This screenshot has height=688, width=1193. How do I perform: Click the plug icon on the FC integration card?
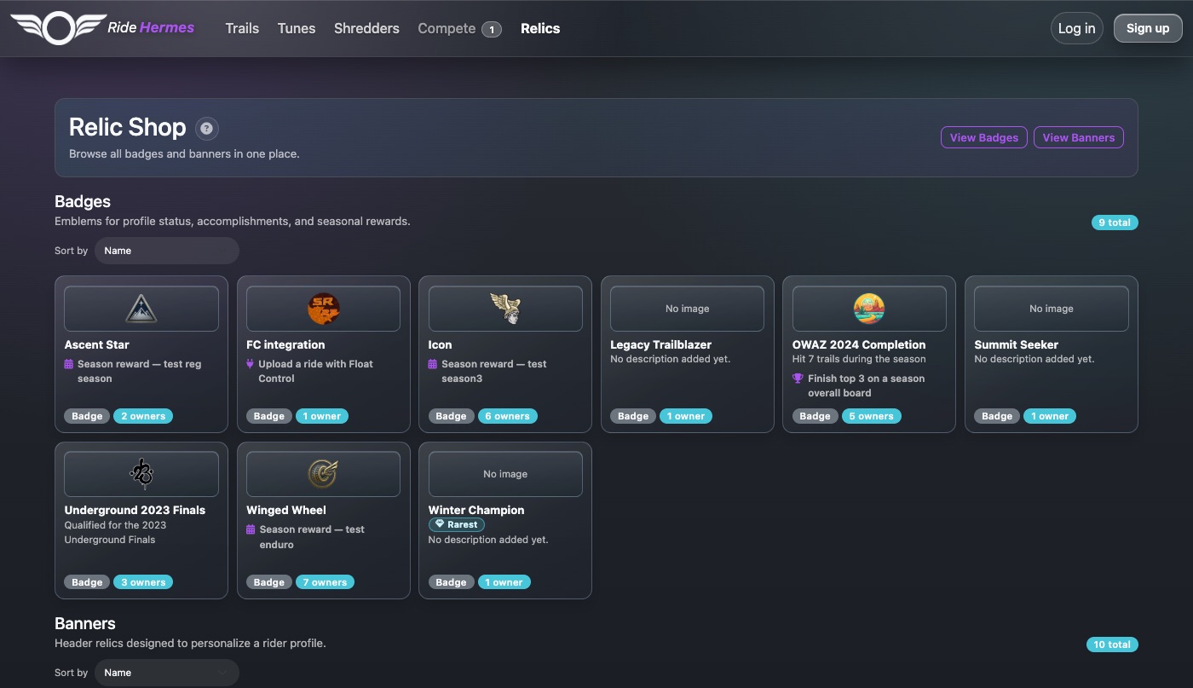251,364
